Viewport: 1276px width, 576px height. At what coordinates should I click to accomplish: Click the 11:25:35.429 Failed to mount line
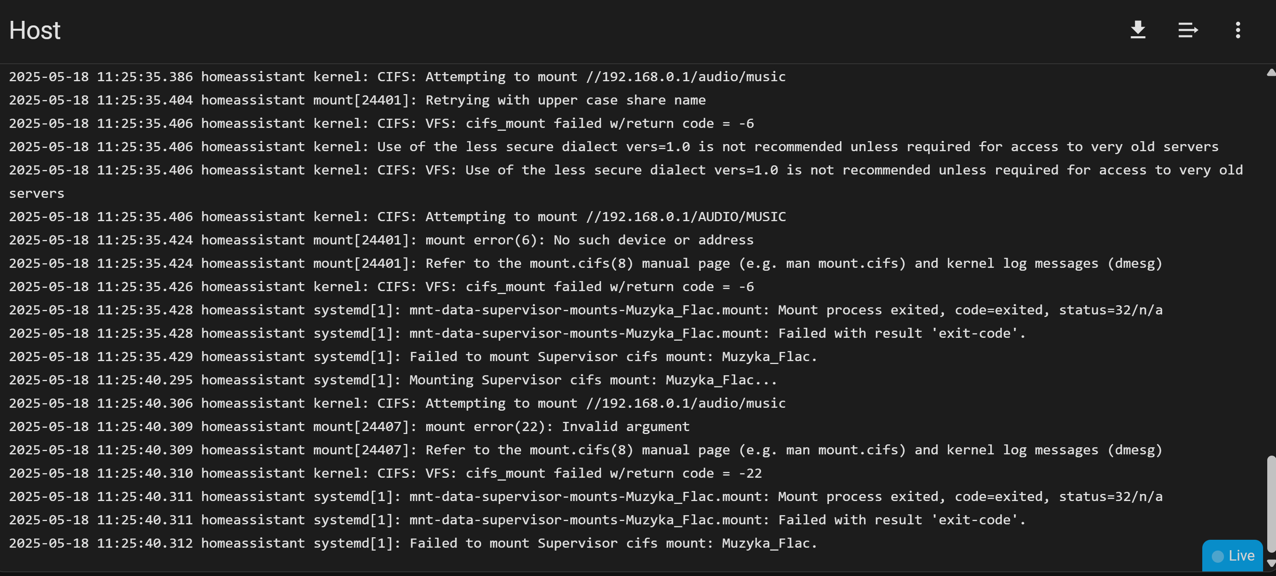(x=412, y=357)
